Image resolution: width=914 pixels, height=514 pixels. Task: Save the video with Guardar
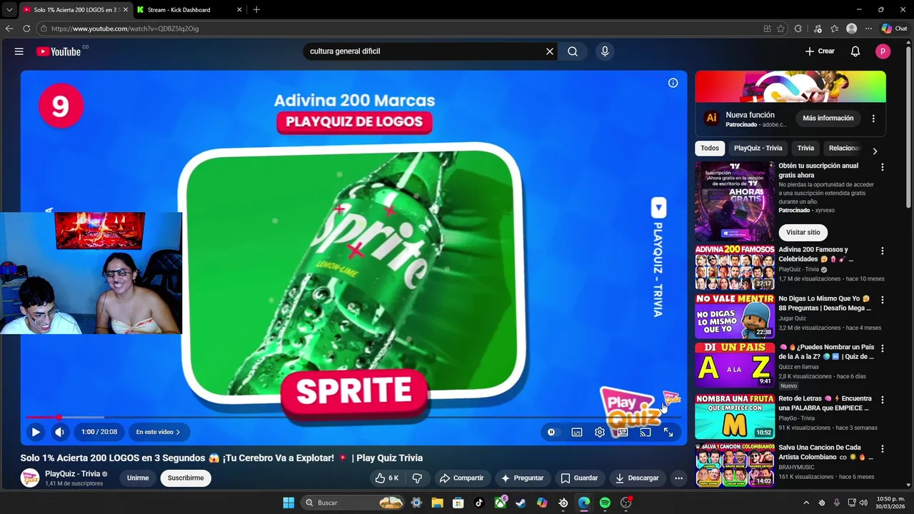point(579,478)
